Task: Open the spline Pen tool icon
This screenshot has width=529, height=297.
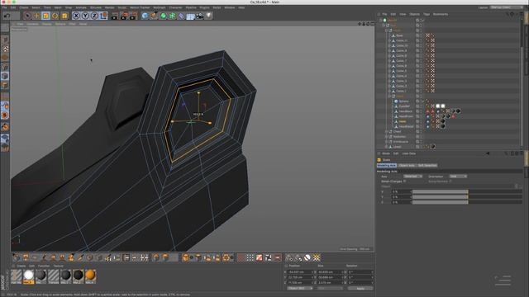Action: 155,16
